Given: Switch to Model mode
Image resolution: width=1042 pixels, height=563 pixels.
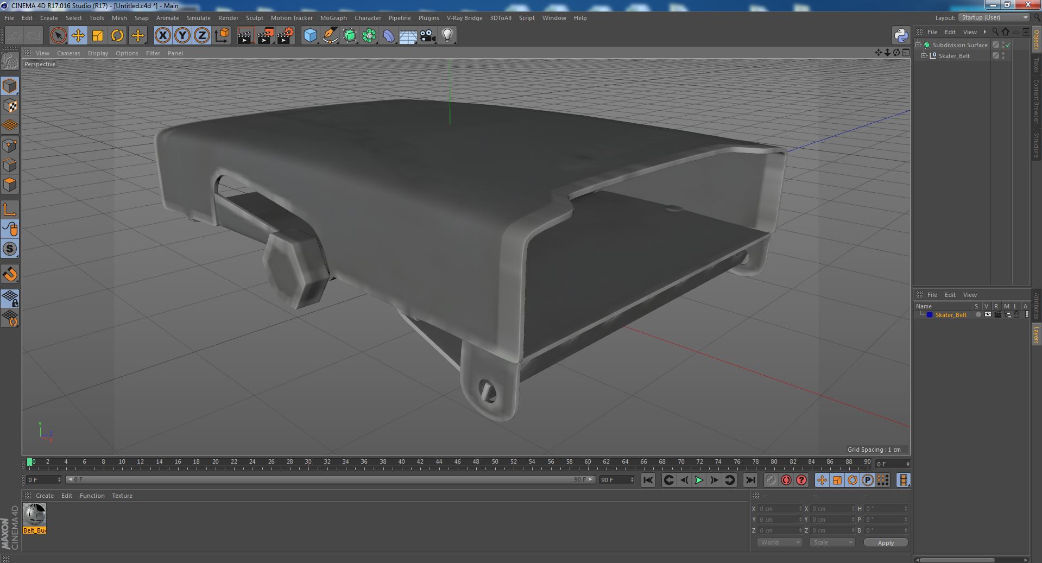Looking at the screenshot, I should [10, 86].
